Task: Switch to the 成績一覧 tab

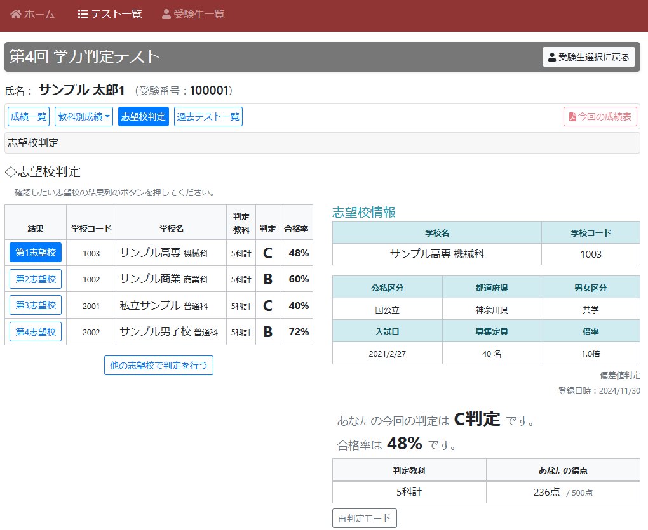Action: click(29, 117)
